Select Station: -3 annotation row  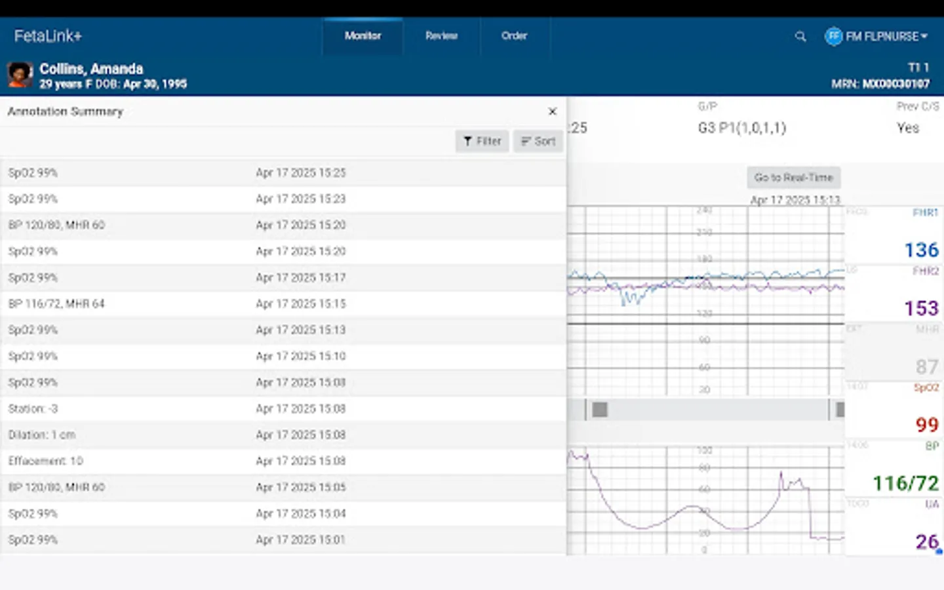[x=283, y=409]
